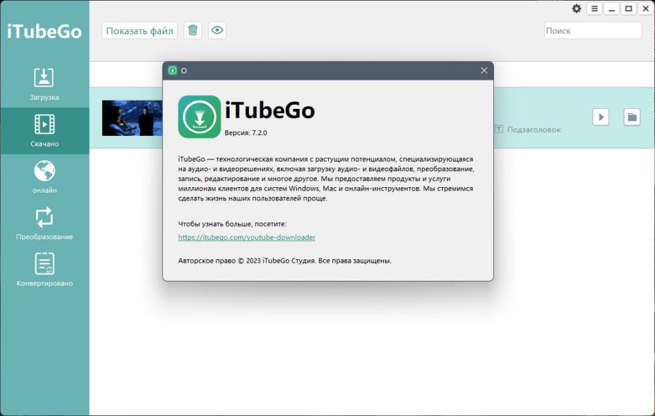Click the dialog title bar icon
The height and width of the screenshot is (416, 655).
tap(173, 71)
